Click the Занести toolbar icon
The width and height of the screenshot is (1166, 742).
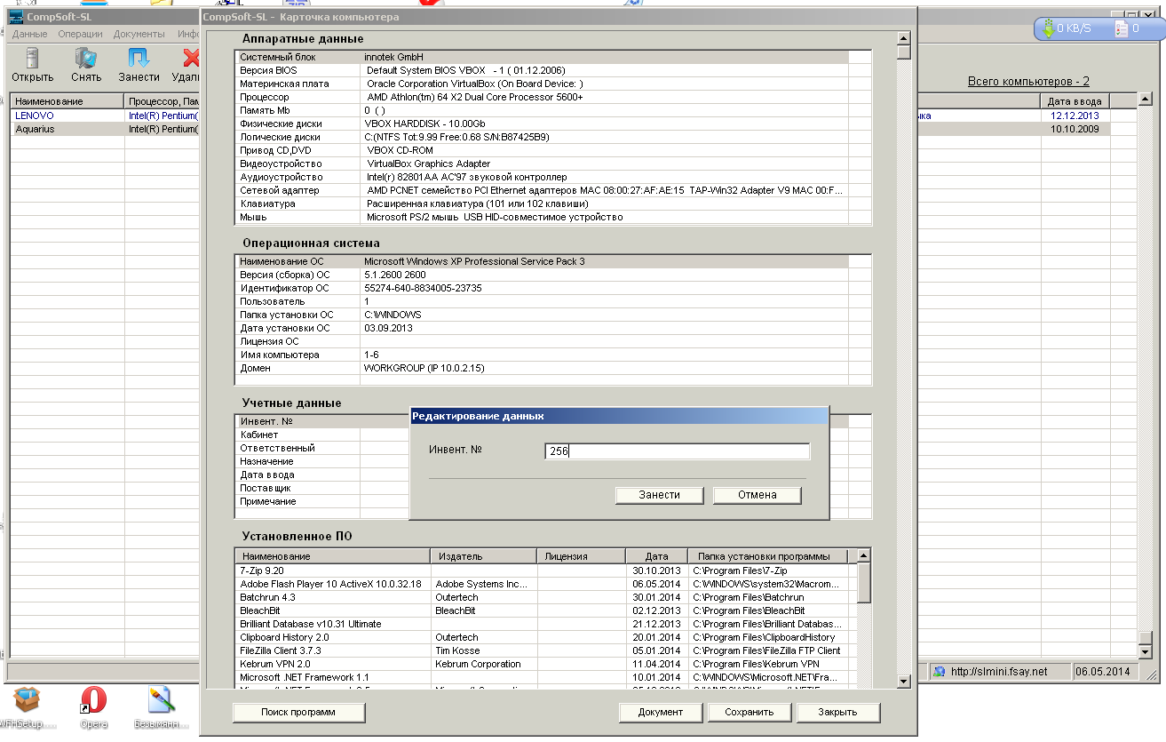139,59
